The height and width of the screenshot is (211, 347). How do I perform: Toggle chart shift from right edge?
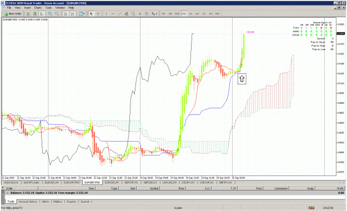pyautogui.click(x=72, y=14)
